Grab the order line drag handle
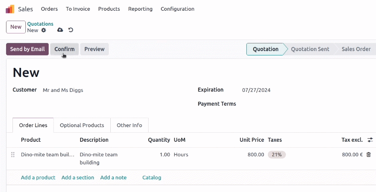The width and height of the screenshot is (376, 192). [x=13, y=155]
